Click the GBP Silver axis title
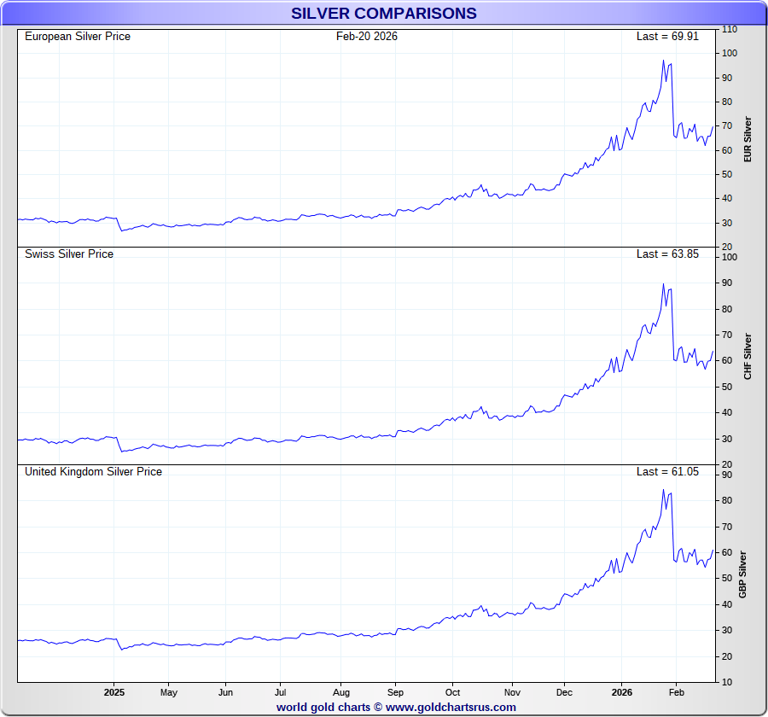 pos(742,574)
